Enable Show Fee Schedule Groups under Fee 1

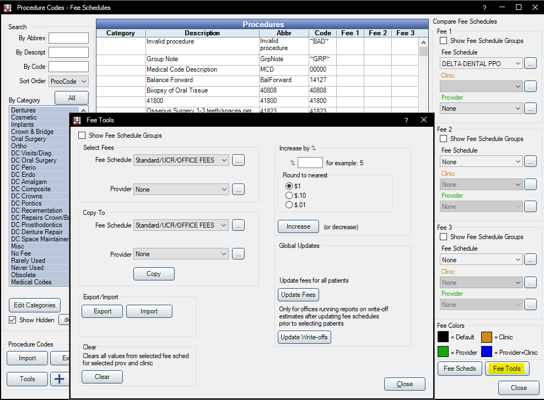coord(443,41)
